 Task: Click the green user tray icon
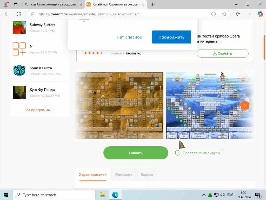point(210,195)
